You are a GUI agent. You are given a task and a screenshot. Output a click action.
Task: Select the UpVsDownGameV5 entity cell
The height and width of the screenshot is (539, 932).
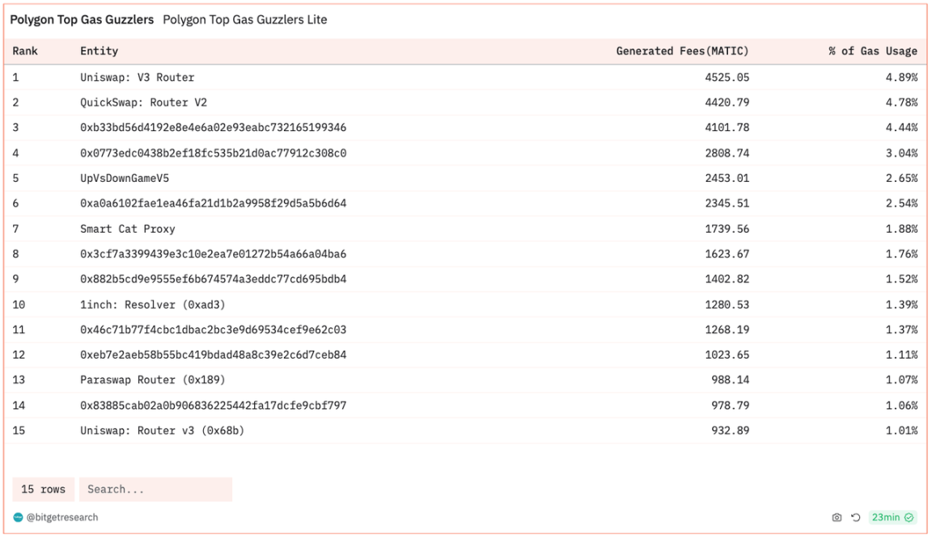point(125,179)
